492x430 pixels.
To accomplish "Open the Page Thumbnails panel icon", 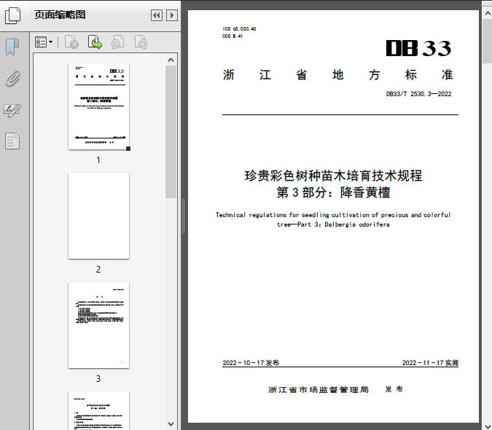I will (13, 15).
